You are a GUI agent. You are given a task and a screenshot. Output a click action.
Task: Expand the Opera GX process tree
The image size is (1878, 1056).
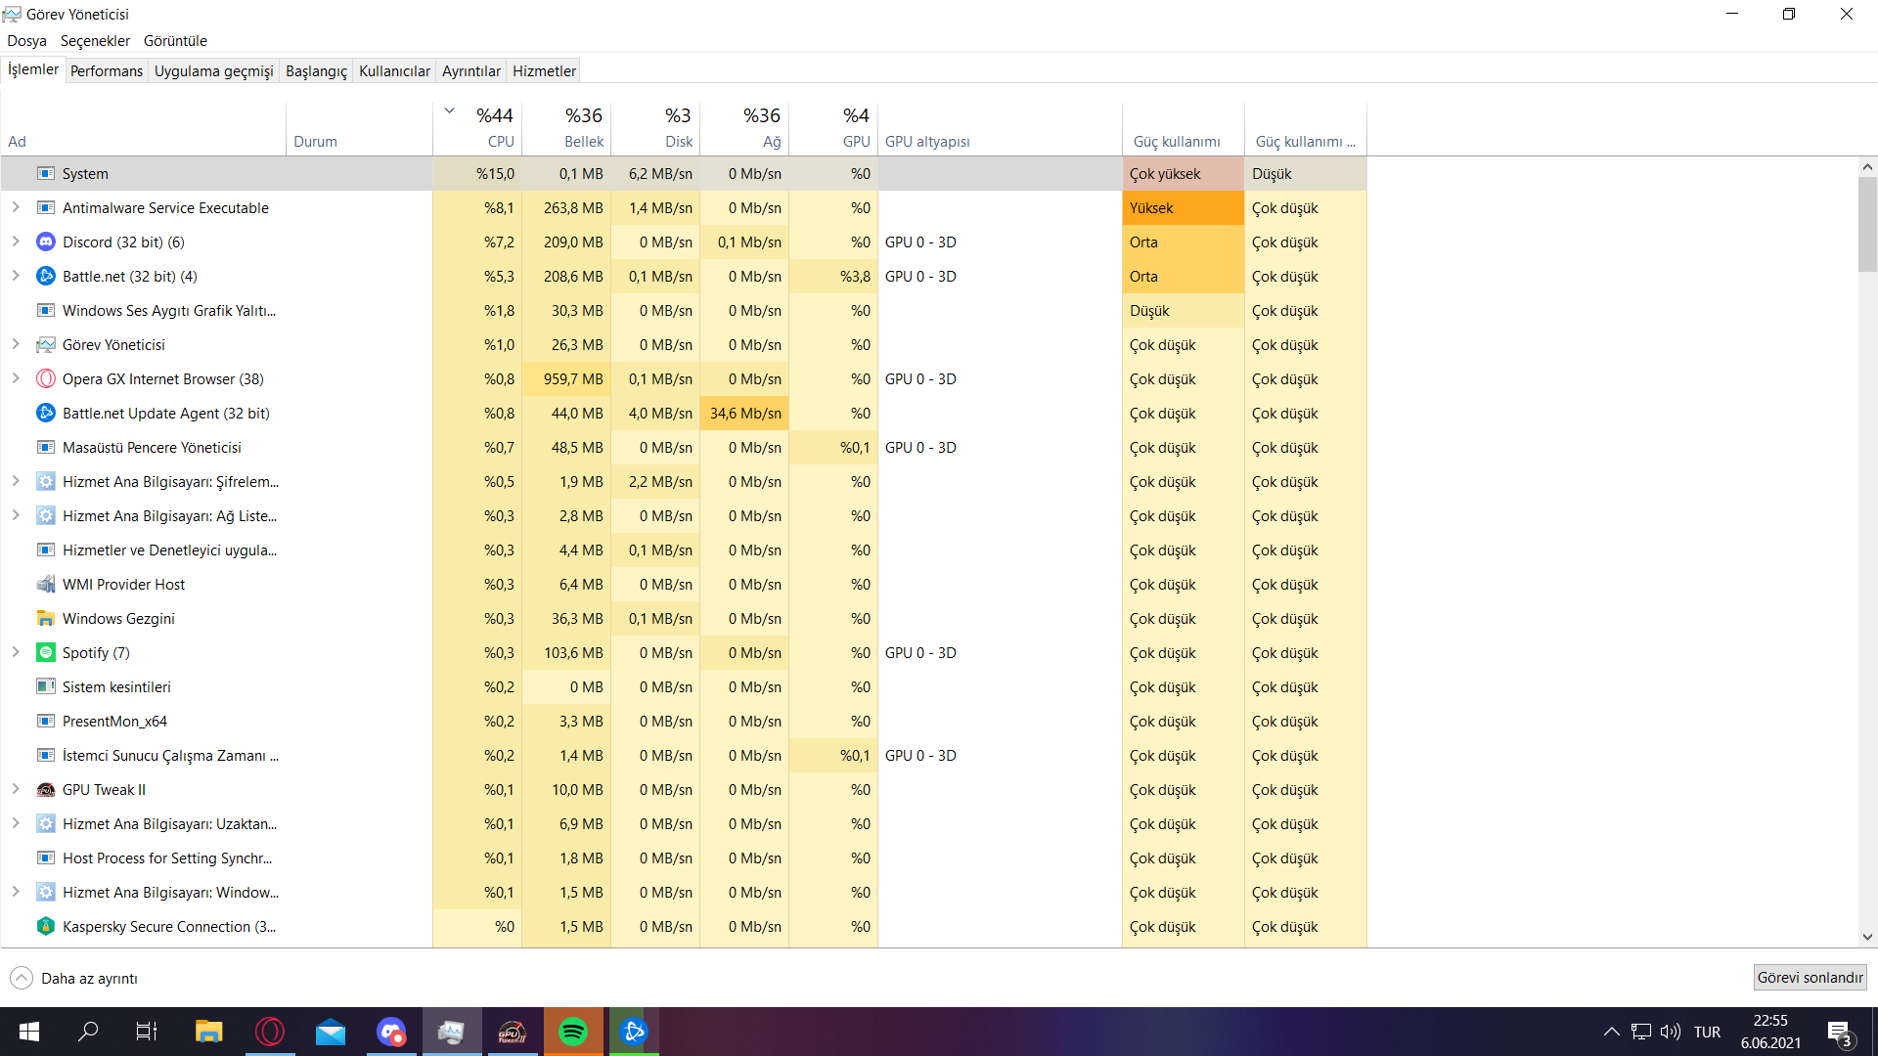pyautogui.click(x=16, y=378)
